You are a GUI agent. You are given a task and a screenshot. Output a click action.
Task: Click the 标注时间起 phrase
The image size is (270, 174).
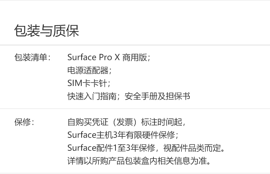[x=162, y=122]
